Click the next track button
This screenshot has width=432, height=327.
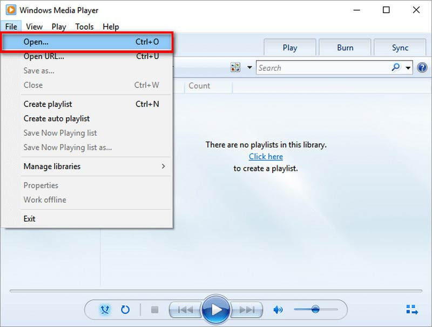pos(247,310)
